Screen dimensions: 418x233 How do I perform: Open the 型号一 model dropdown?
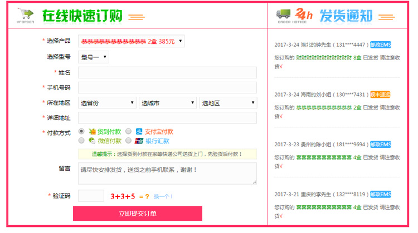click(x=94, y=57)
